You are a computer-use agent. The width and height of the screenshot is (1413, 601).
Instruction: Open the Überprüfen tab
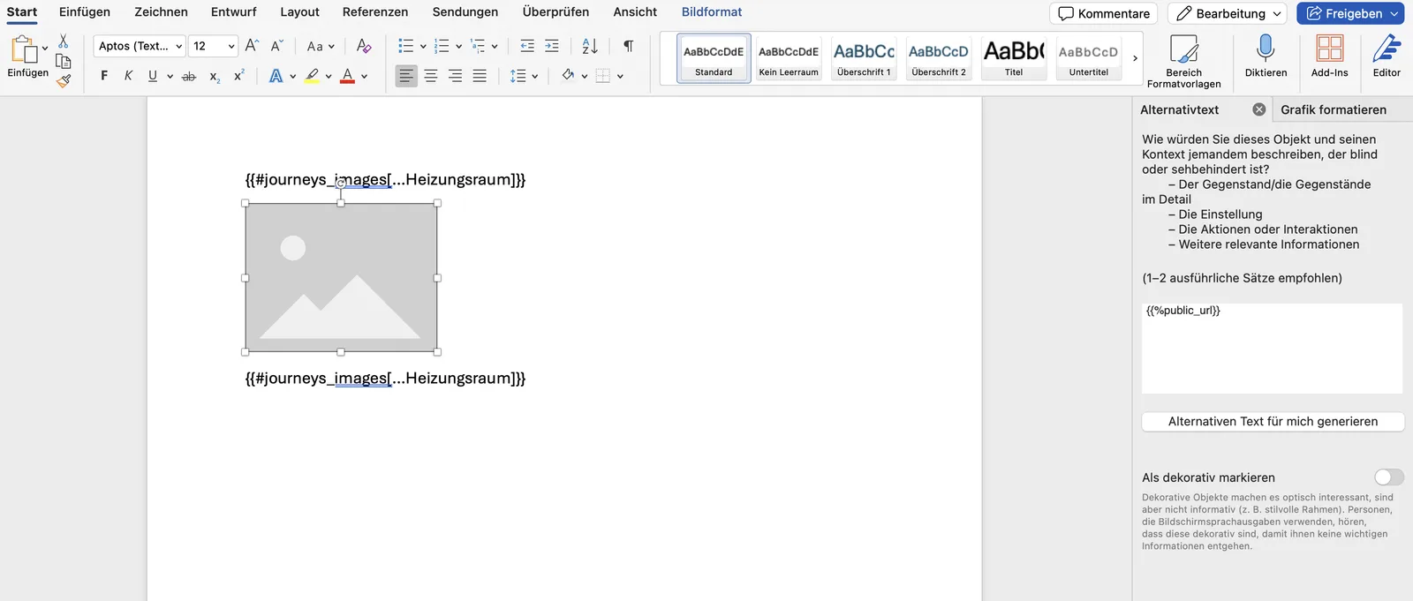pos(555,11)
